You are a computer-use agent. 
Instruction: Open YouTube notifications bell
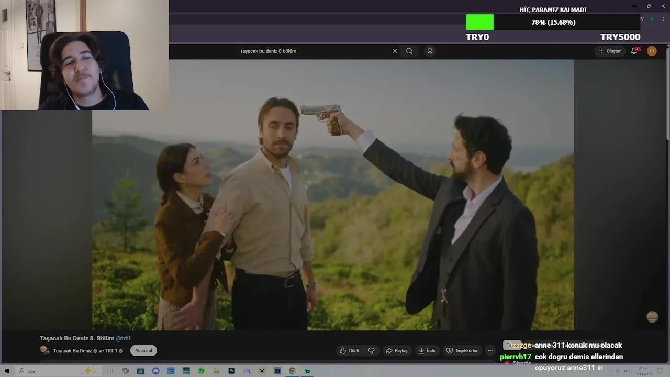click(x=634, y=51)
